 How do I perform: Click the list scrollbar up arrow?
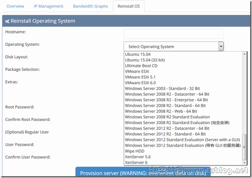pos(244,54)
